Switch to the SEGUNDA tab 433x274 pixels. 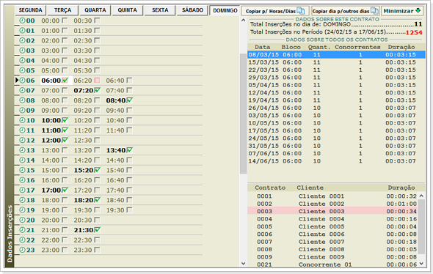[x=30, y=10]
